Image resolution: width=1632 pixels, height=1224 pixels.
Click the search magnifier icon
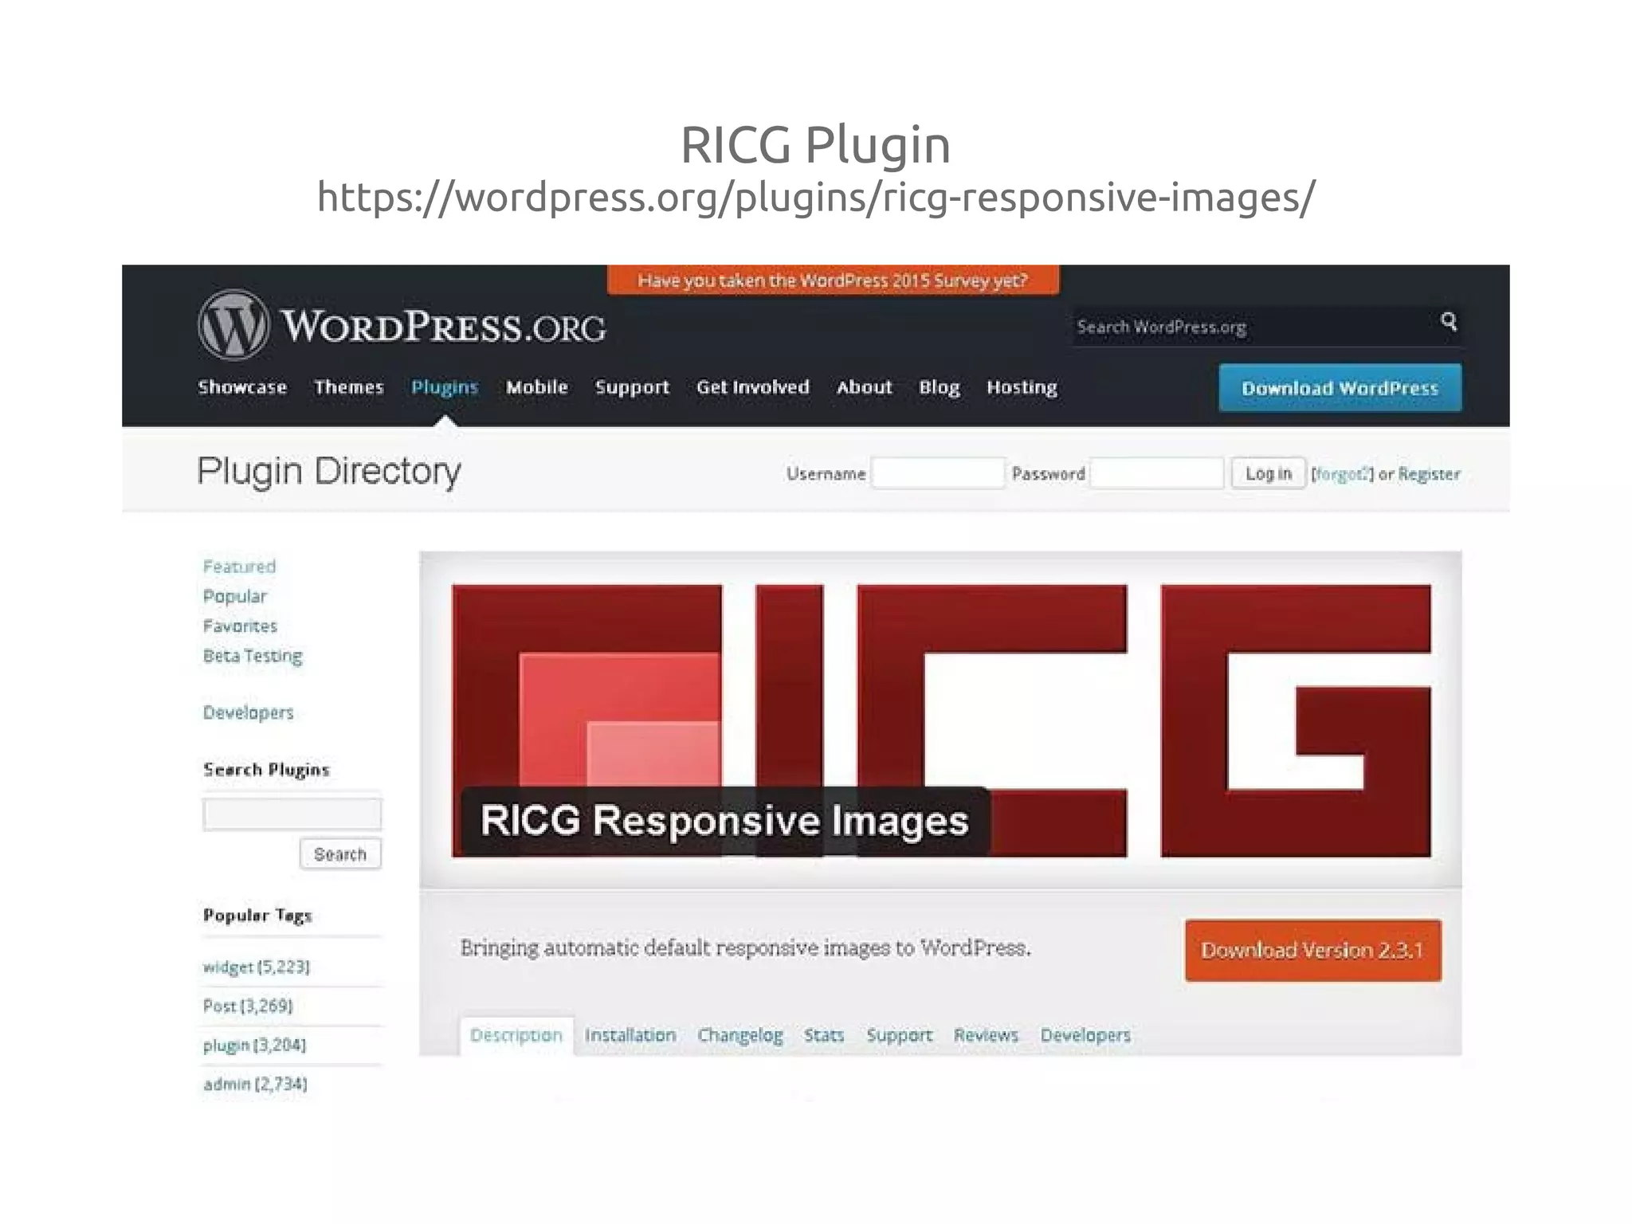[1449, 321]
